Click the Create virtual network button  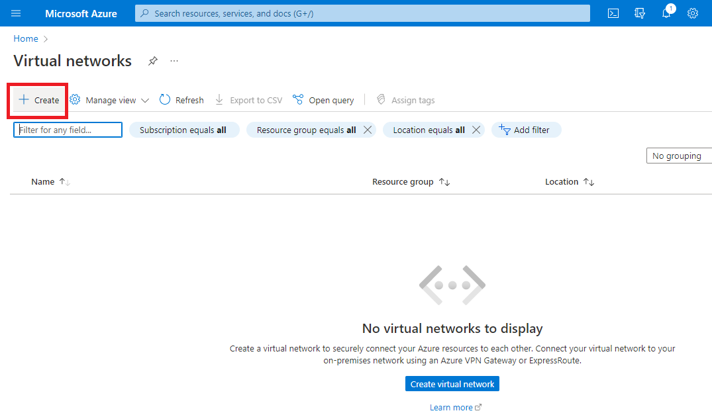click(x=452, y=383)
